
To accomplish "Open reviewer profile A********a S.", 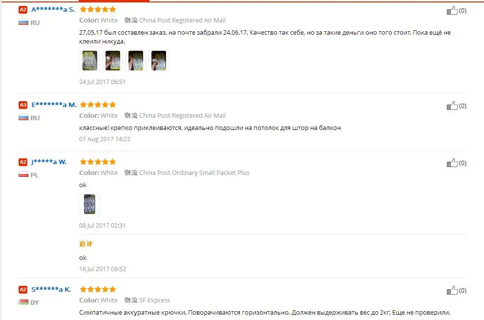I will point(53,10).
